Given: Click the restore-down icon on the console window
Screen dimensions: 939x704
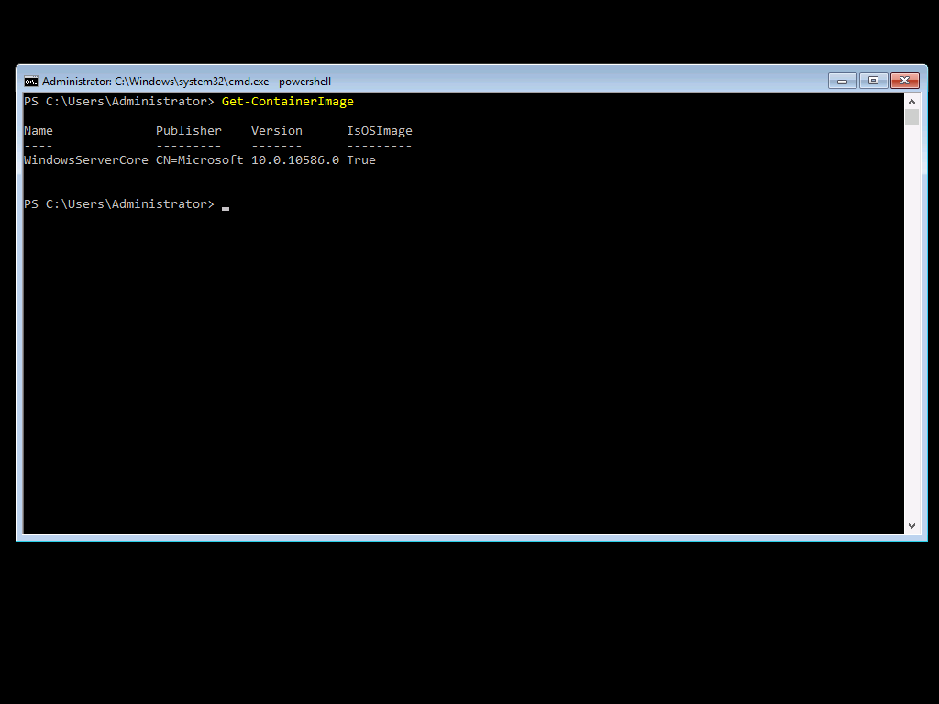Looking at the screenshot, I should [873, 81].
